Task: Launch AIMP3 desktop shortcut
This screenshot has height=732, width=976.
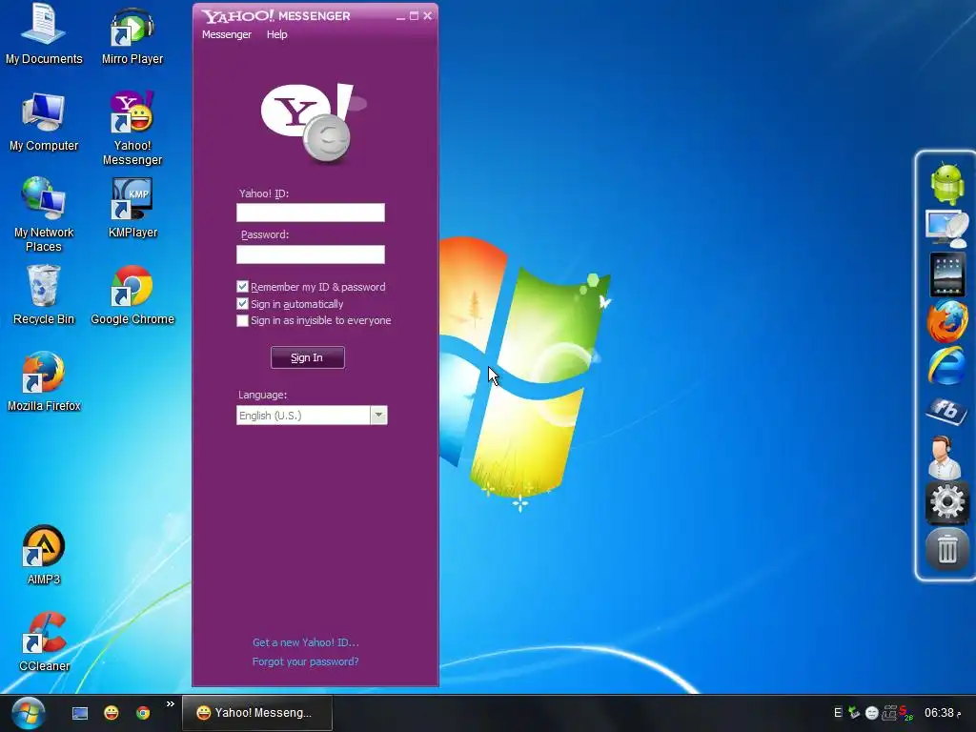Action: (44, 555)
